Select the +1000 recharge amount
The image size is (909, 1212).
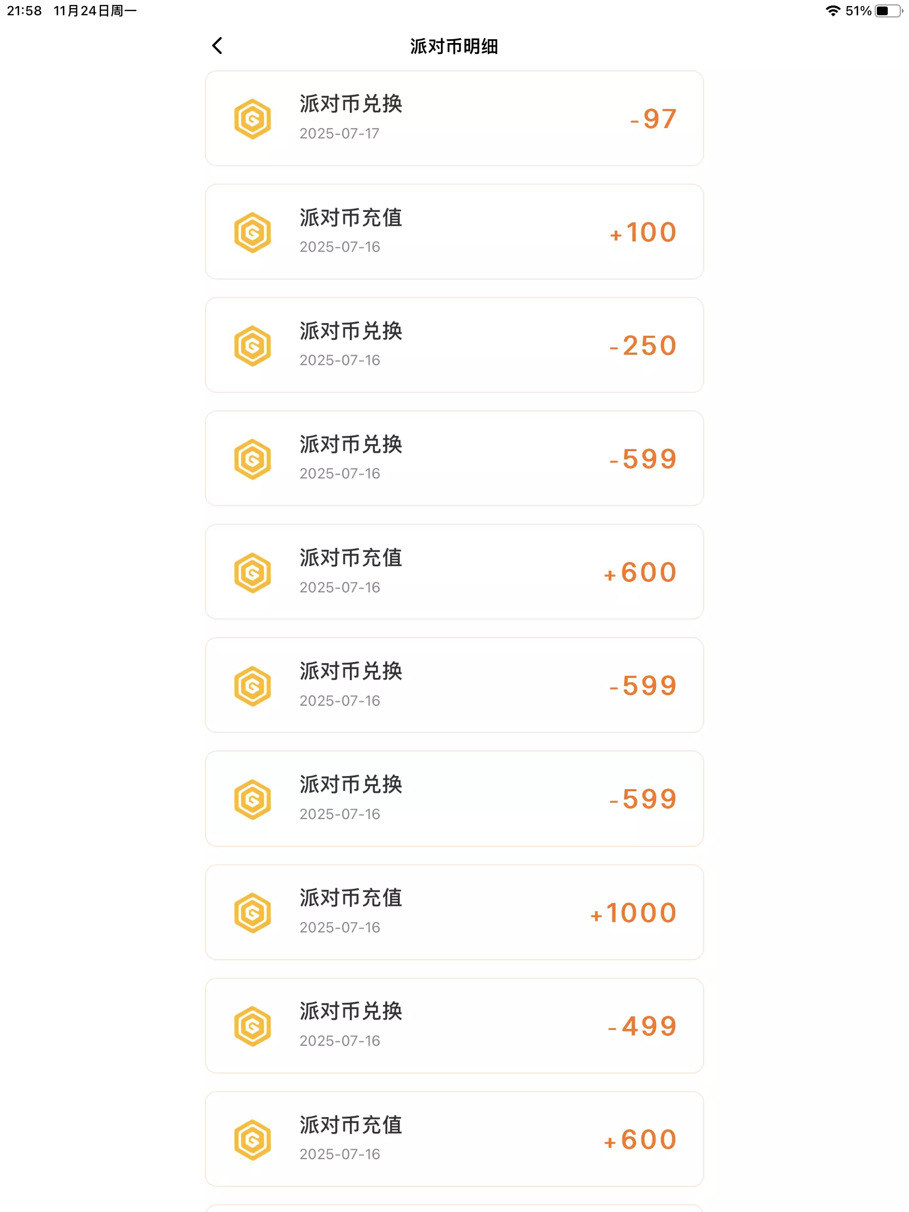coord(633,913)
